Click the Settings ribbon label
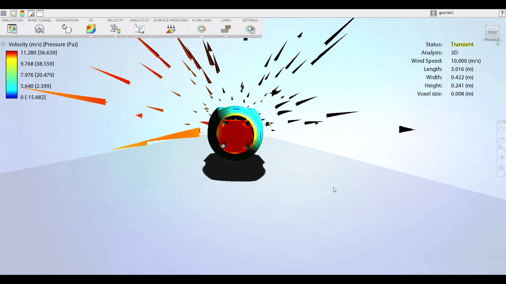This screenshot has height=284, width=506. 250,21
